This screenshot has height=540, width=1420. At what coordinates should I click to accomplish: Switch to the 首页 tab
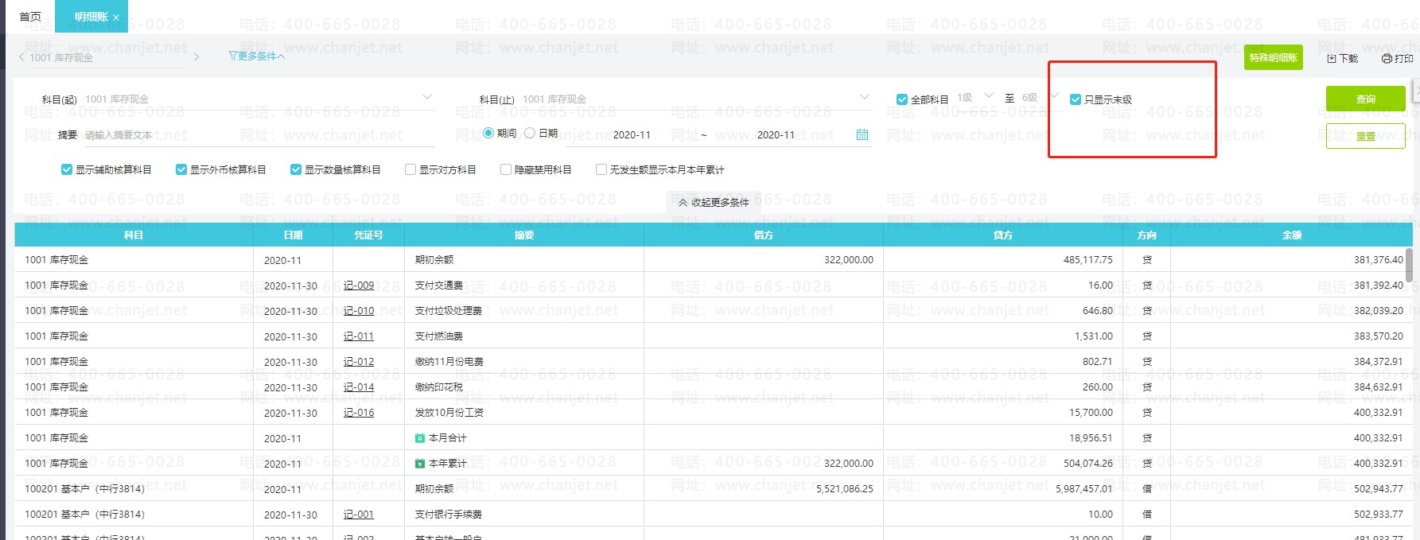[30, 17]
